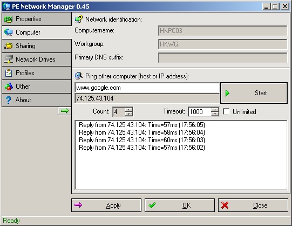This screenshot has width=292, height=226.
Task: Click inside the Timeout value field
Action: [x=200, y=112]
